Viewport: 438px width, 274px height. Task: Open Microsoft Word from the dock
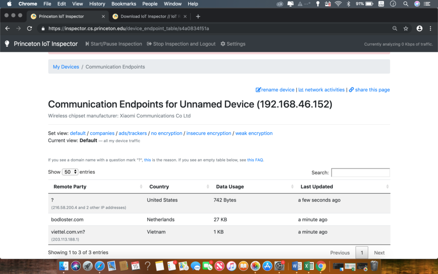coord(297,266)
